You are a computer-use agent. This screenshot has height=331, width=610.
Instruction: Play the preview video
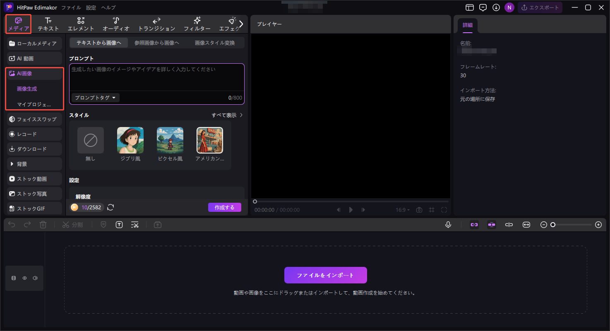point(351,210)
